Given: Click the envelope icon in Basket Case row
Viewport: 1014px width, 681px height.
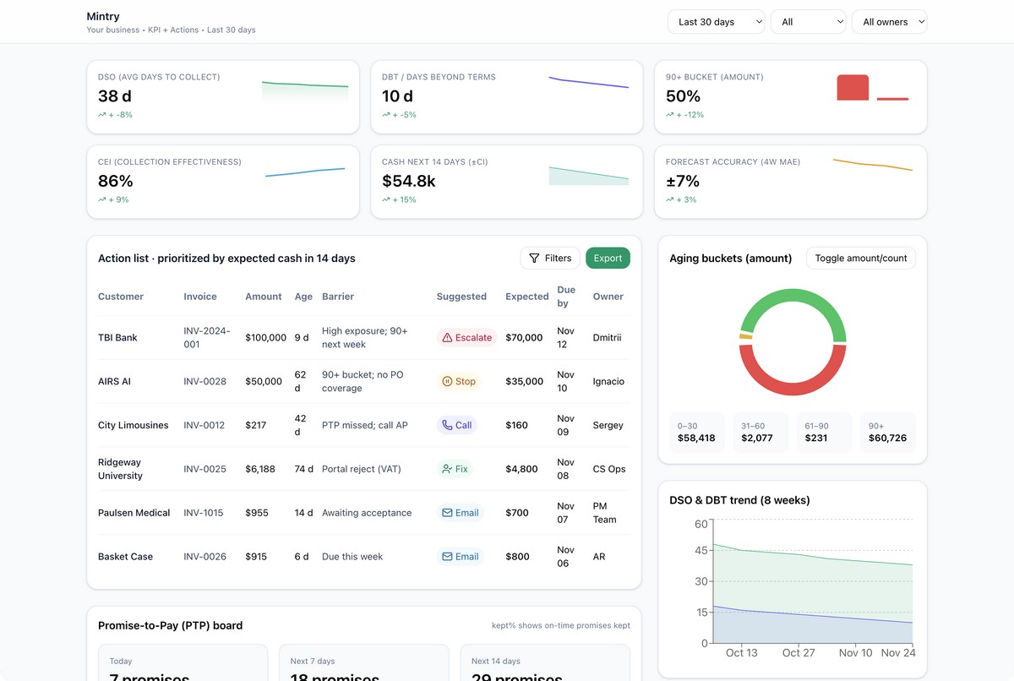Looking at the screenshot, I should click(448, 557).
